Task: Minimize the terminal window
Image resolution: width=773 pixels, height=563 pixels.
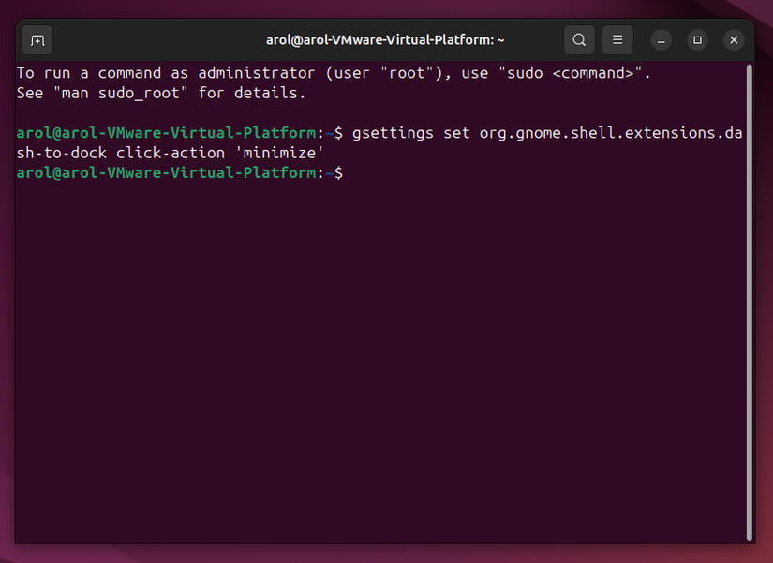Action: (662, 40)
